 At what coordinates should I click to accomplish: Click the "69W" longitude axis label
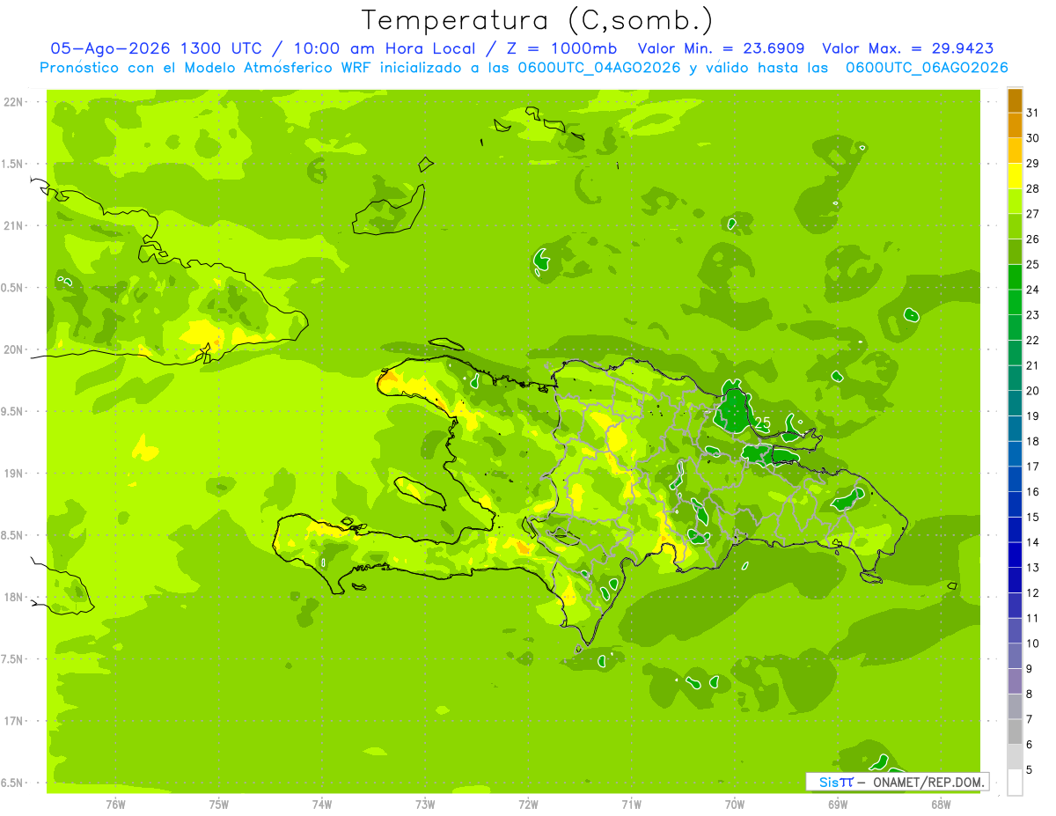pyautogui.click(x=838, y=805)
